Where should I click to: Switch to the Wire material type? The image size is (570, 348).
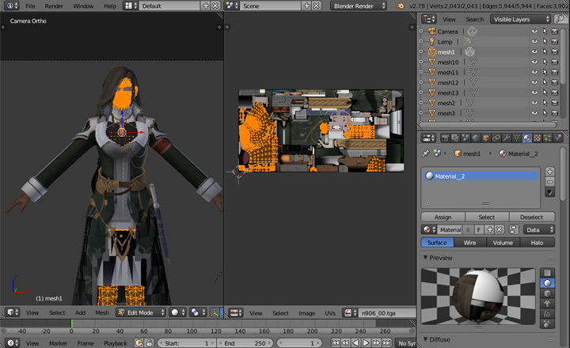[x=469, y=243]
